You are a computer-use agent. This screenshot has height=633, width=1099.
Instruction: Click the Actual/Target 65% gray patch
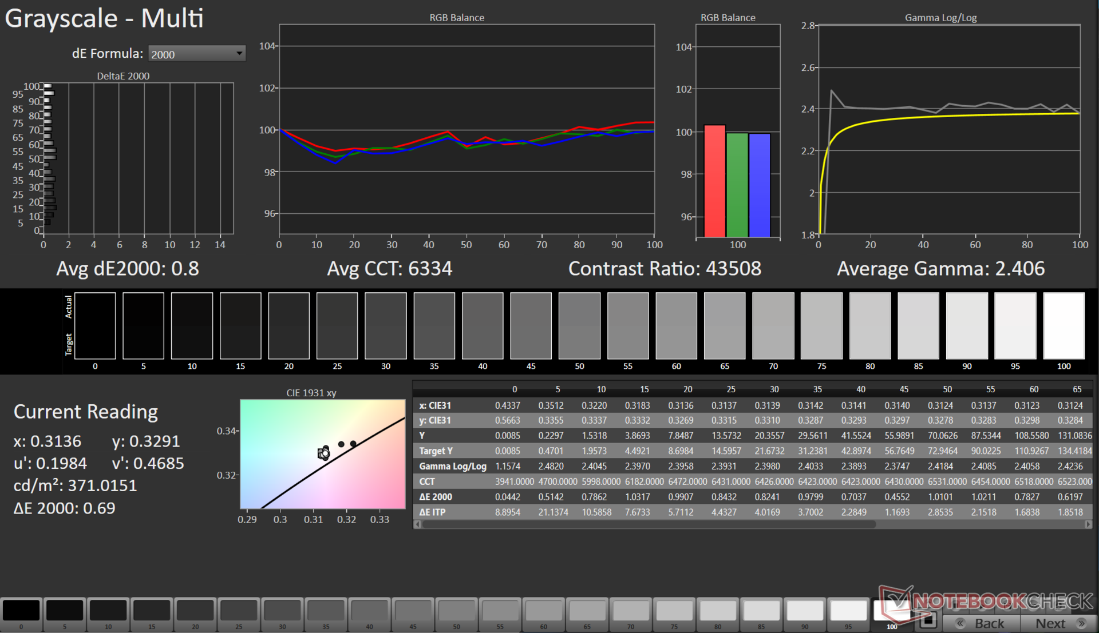pos(725,325)
